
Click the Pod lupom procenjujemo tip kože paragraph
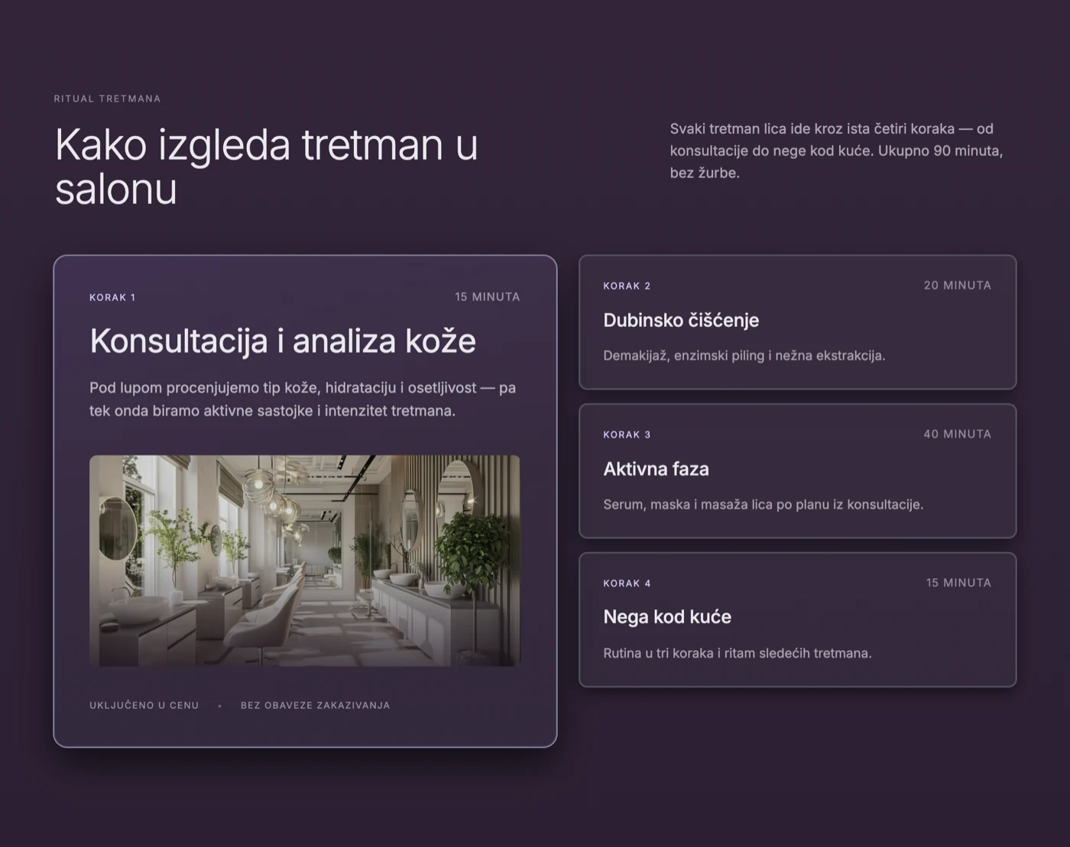(x=303, y=399)
